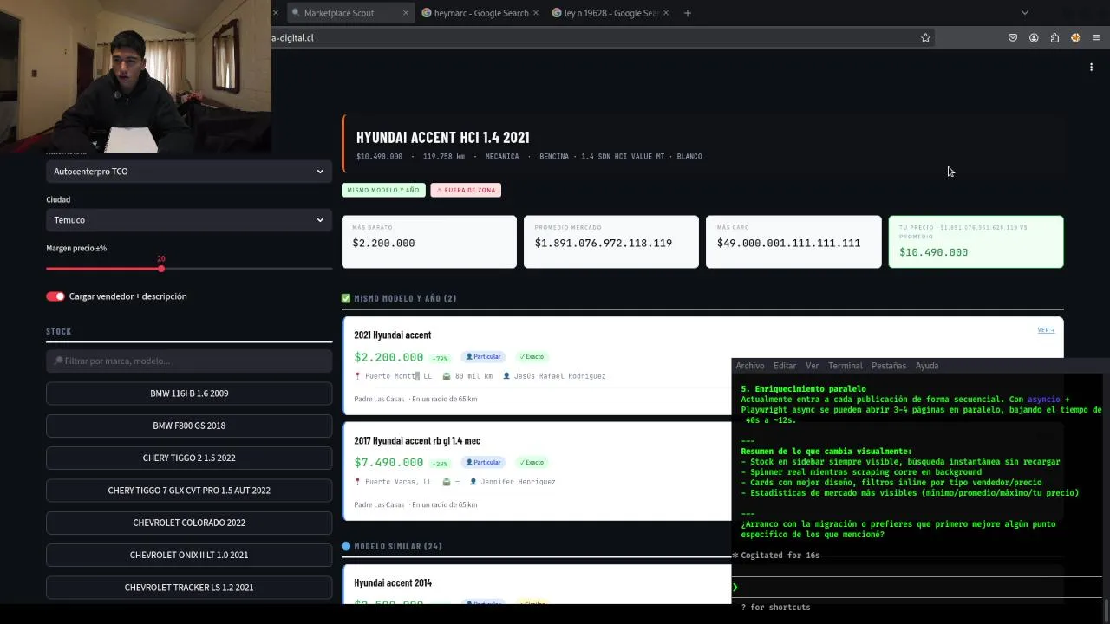Click the Margen precio slider handle
The width and height of the screenshot is (1110, 624).
click(x=161, y=269)
